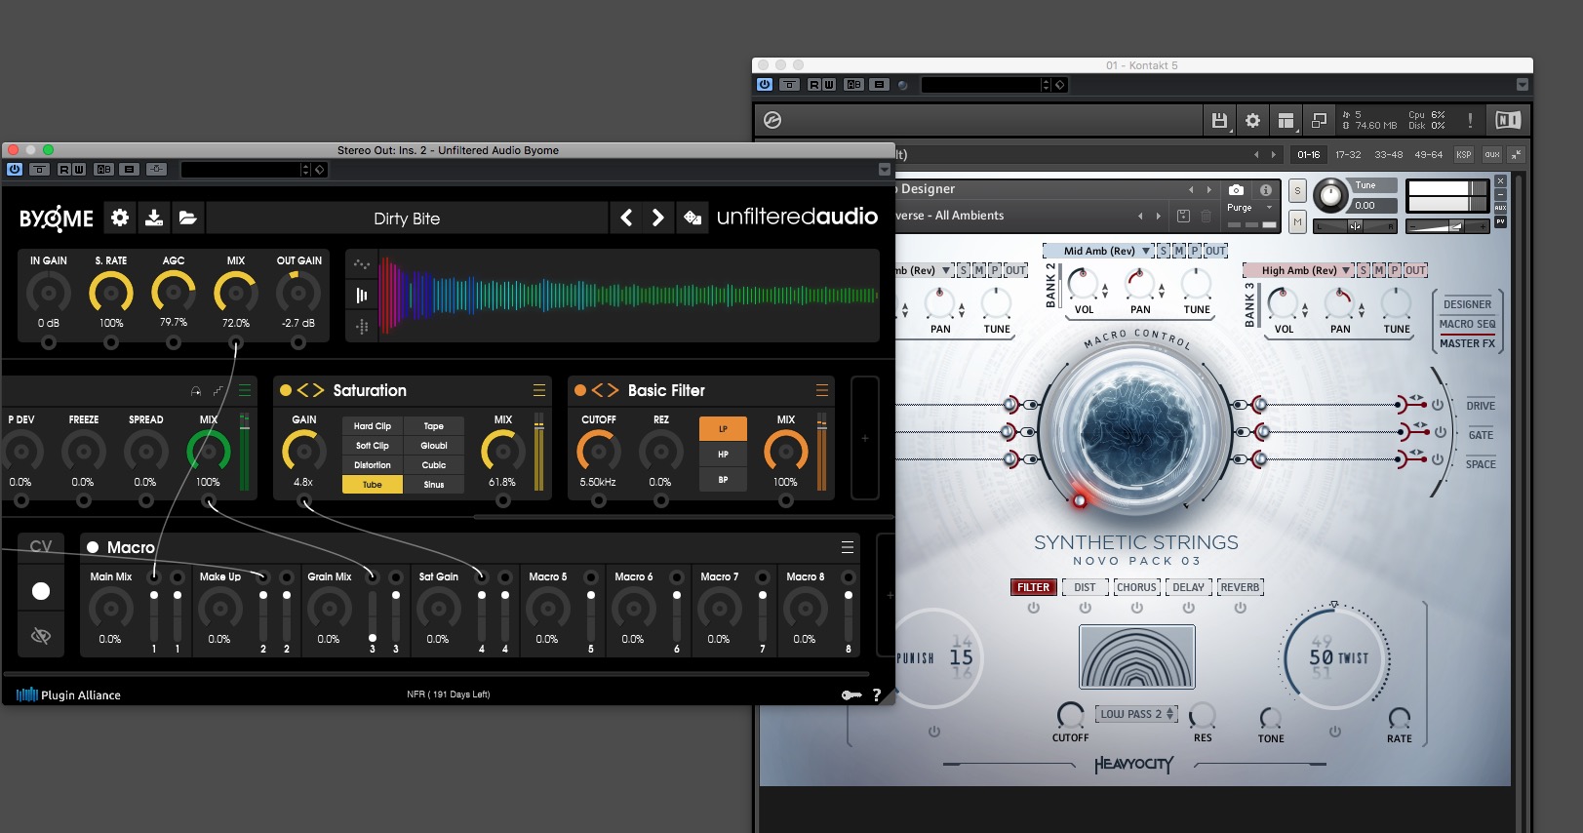Open Byome preset browser folder icon
This screenshot has width=1583, height=833.
click(188, 218)
